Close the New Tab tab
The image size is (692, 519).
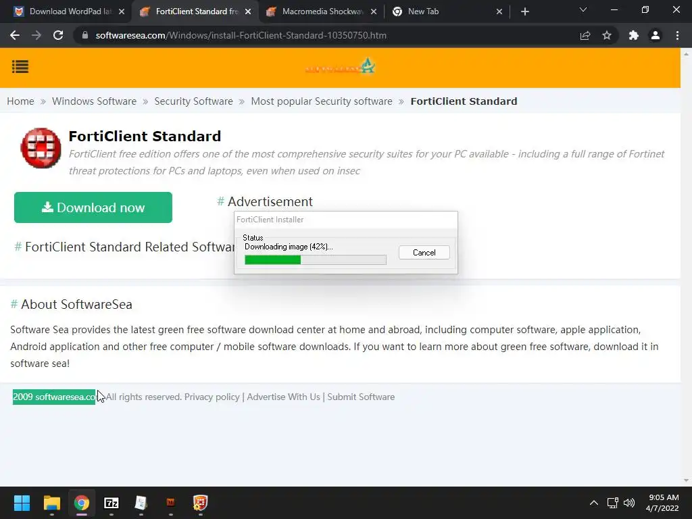pos(499,11)
